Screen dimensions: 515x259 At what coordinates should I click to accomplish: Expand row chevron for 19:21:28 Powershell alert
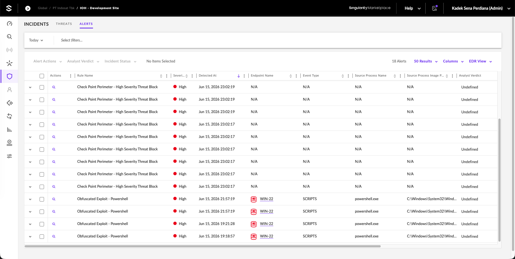[30, 224]
